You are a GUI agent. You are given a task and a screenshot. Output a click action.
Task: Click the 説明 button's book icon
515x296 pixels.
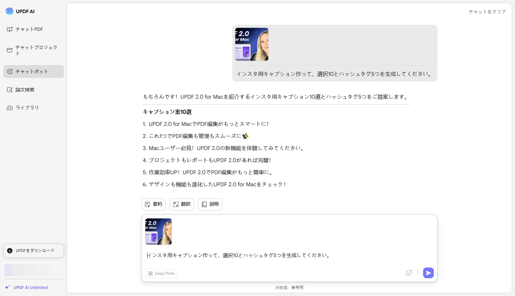204,204
